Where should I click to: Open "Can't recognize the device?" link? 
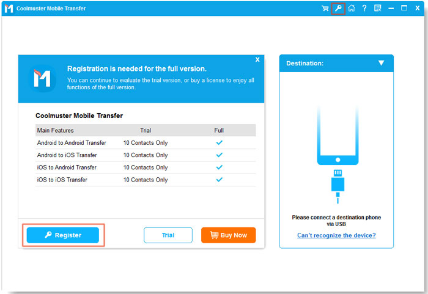click(336, 235)
